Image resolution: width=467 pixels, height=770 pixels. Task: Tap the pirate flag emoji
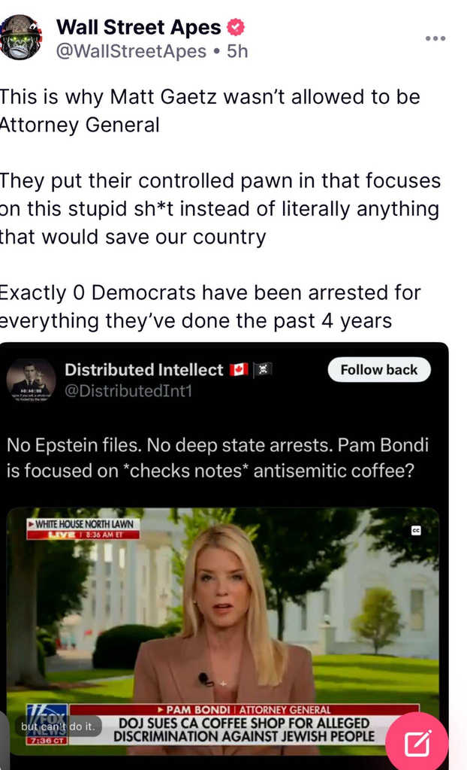coord(263,369)
